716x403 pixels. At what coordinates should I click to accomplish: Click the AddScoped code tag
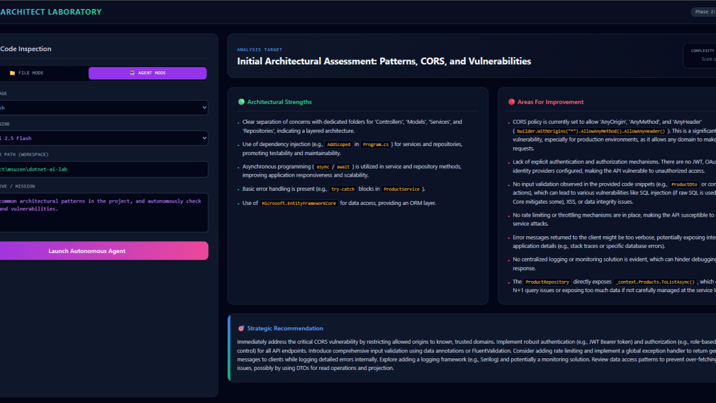coord(339,144)
